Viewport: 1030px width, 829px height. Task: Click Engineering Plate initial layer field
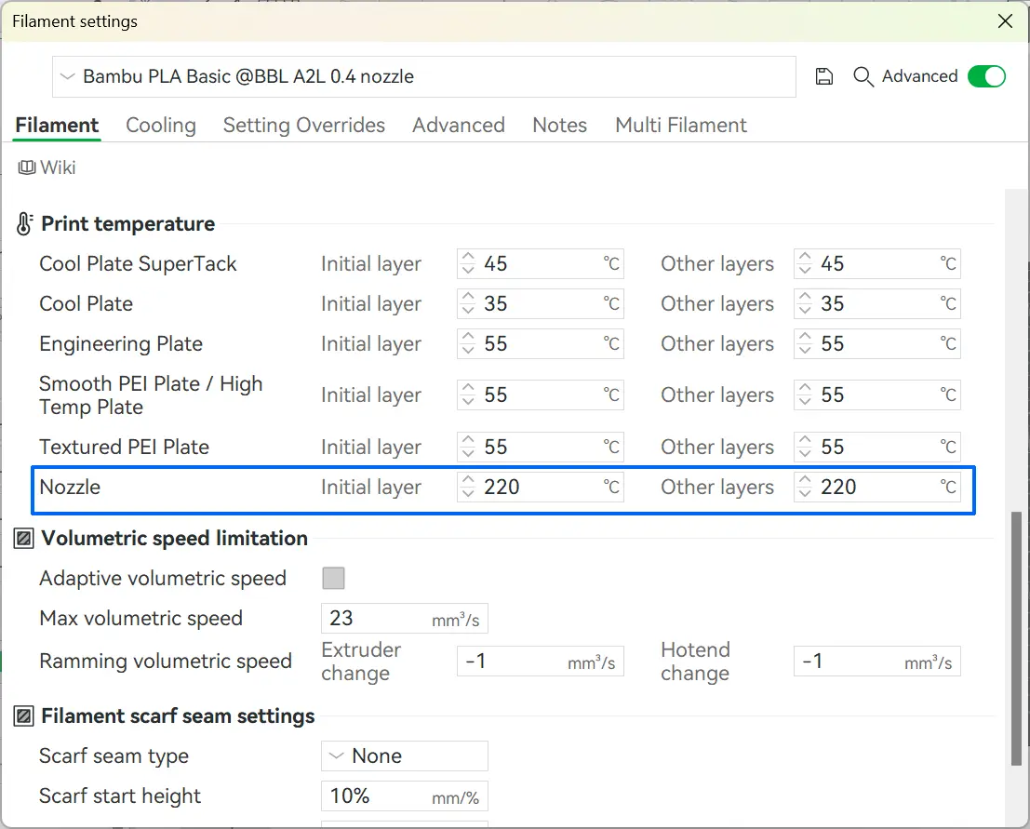[x=540, y=344]
